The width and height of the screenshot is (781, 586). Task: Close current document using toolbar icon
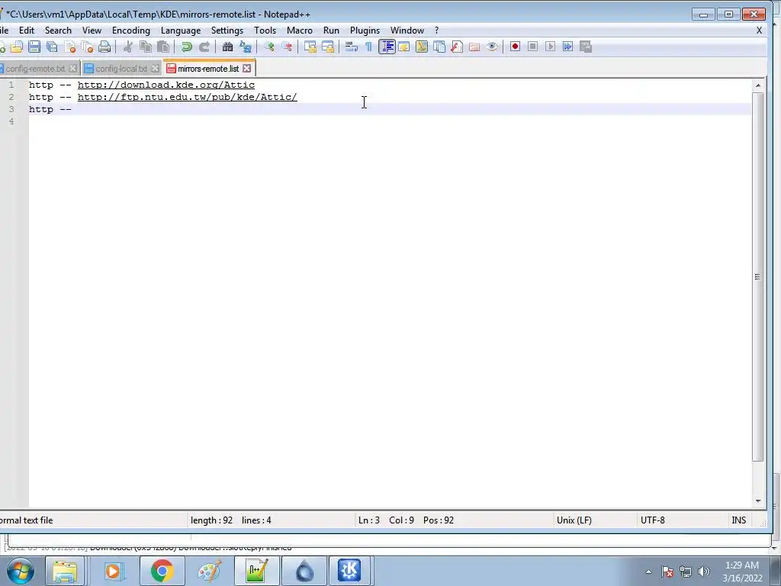pyautogui.click(x=70, y=47)
